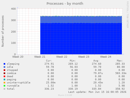Click the idle legend color swatch
Screen dimensions: 130x98
(x=4, y=67)
